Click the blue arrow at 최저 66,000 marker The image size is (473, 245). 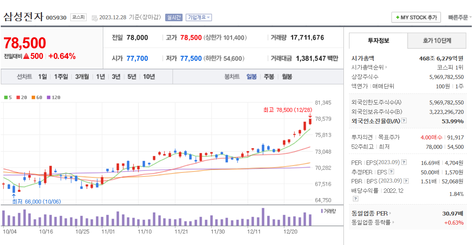coord(14,195)
